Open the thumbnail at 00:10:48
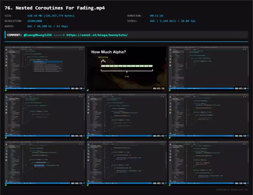The height and width of the screenshot is (195, 253). (x=209, y=164)
